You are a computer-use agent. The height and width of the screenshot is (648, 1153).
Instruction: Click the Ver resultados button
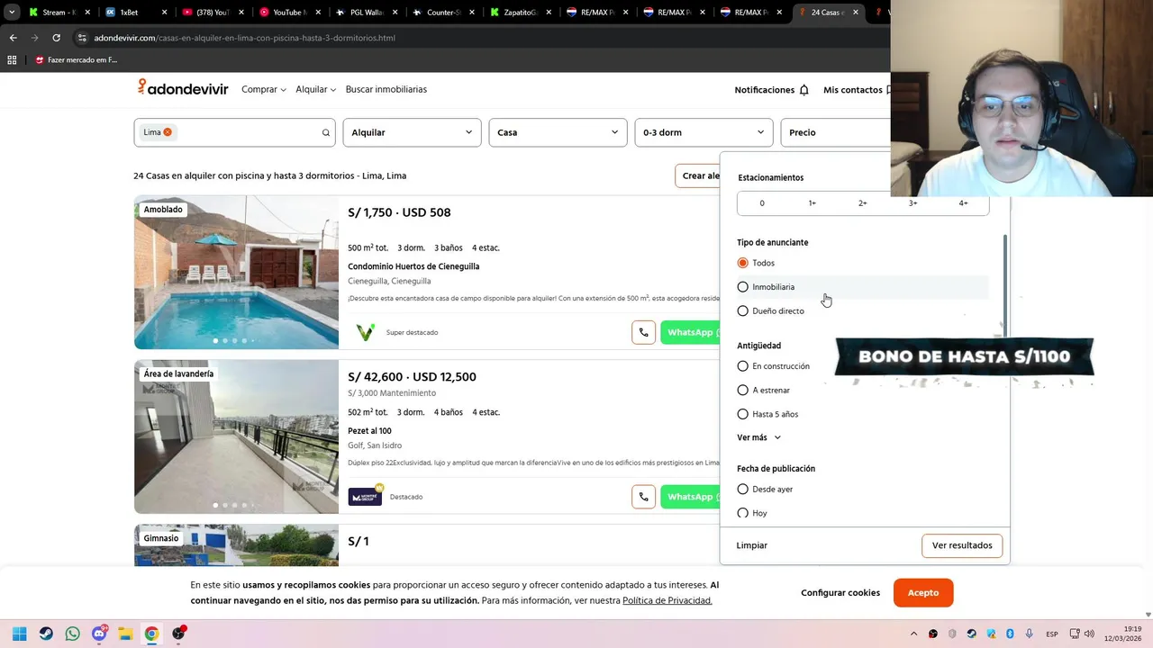pyautogui.click(x=962, y=545)
